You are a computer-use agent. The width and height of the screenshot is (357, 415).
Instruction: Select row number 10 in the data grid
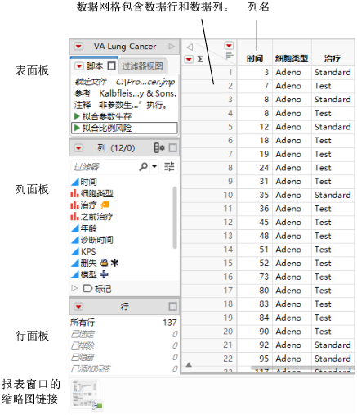(228, 195)
